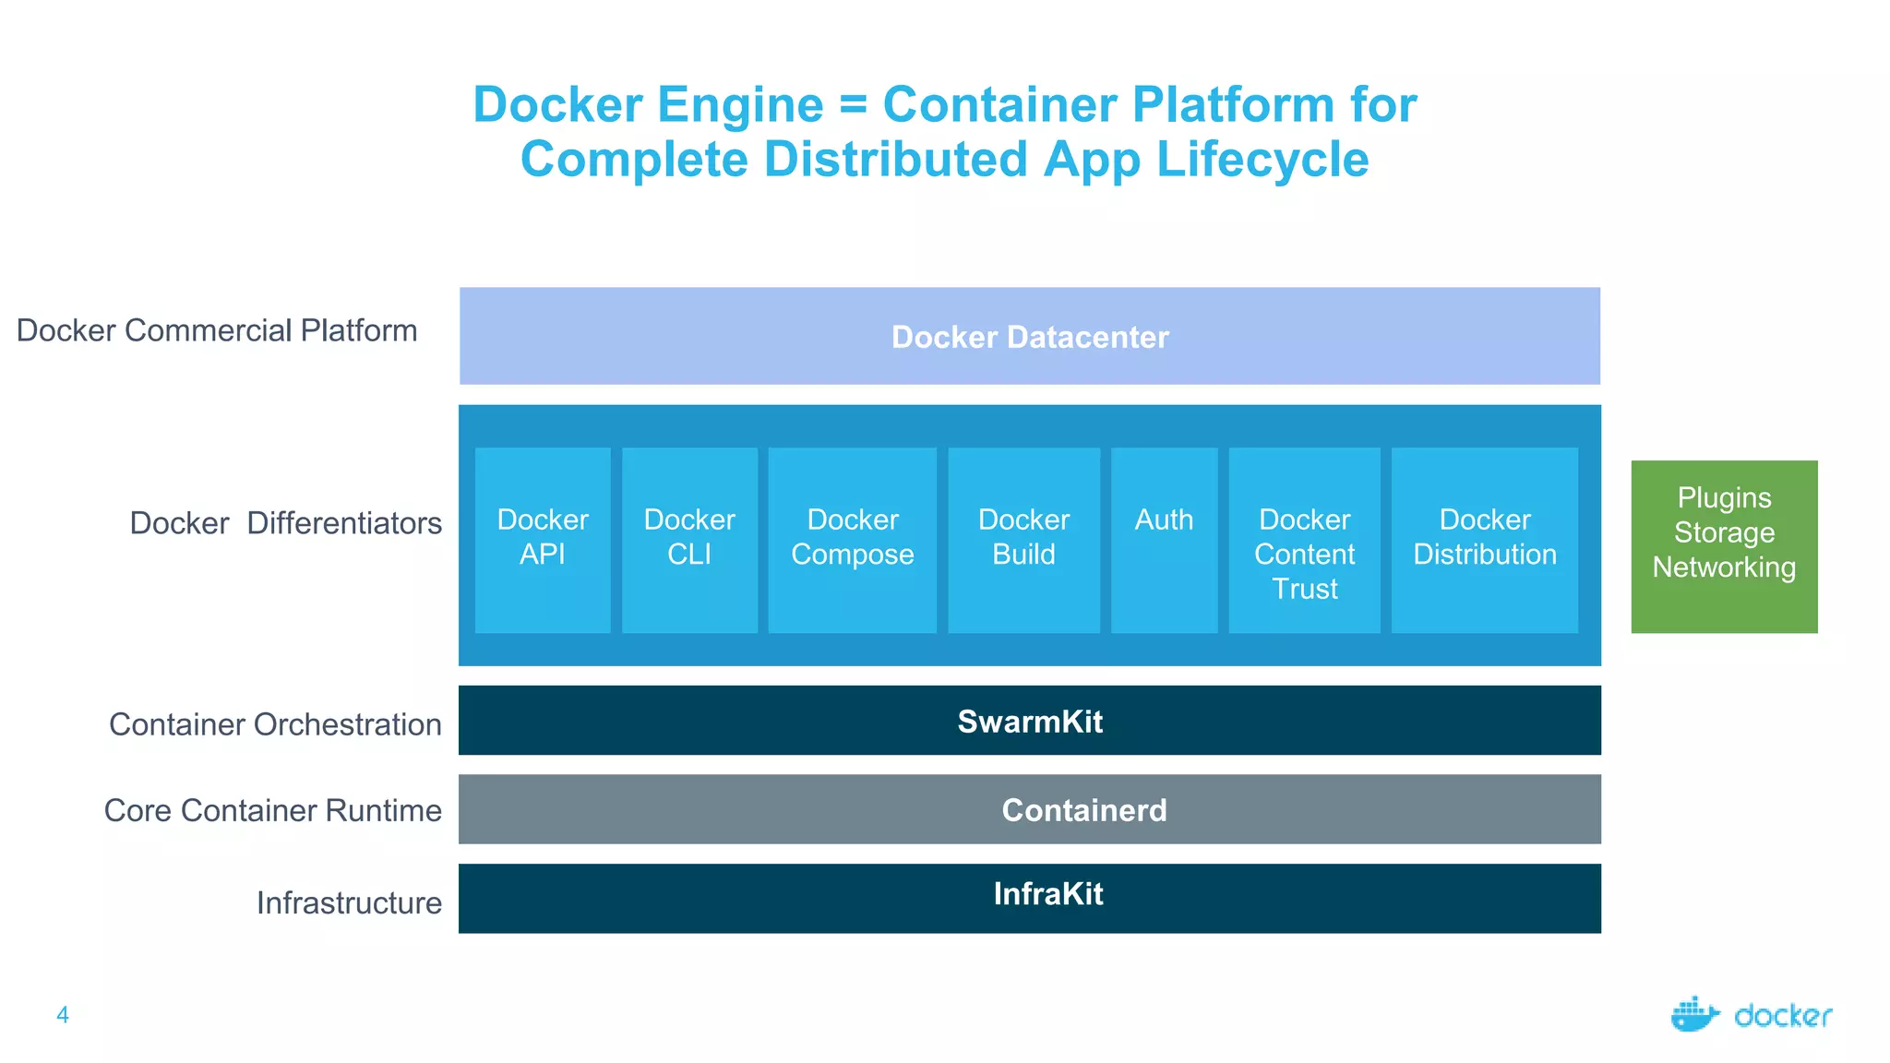Image resolution: width=1890 pixels, height=1063 pixels.
Task: Click the Docker Datacenter bar
Action: (x=1029, y=336)
